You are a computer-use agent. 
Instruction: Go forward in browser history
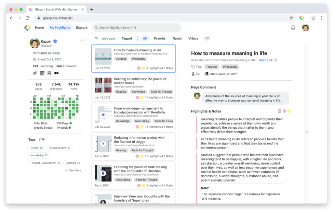20,18
